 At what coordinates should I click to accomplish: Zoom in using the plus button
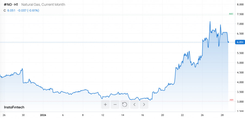[105, 104]
